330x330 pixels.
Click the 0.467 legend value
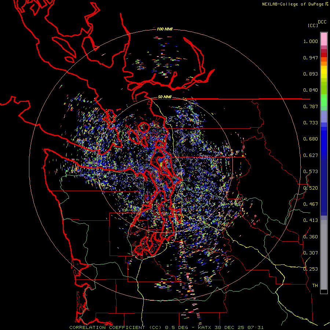pos(311,204)
